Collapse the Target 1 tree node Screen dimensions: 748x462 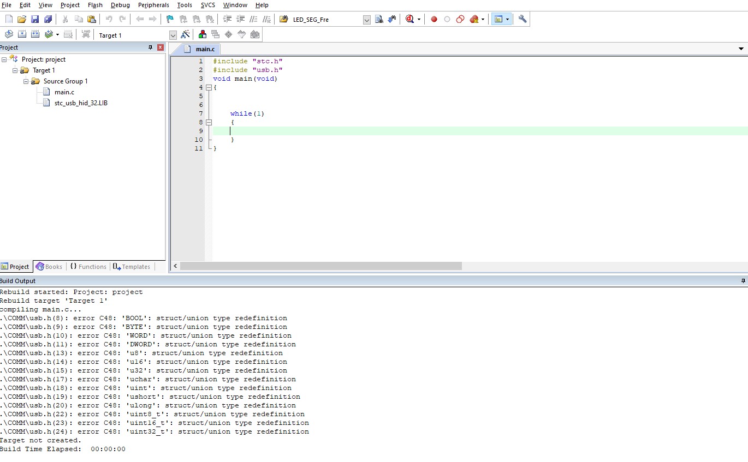tap(15, 70)
